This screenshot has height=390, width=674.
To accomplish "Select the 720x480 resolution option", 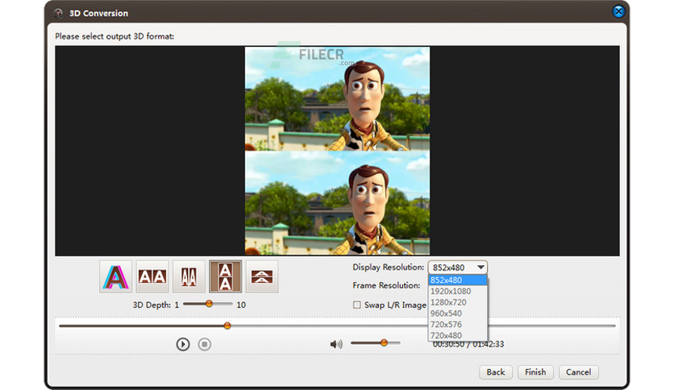I will pos(458,335).
